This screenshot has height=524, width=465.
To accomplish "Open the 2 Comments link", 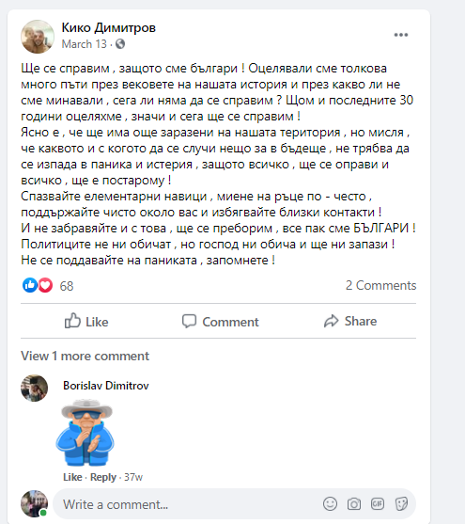I will 380,285.
